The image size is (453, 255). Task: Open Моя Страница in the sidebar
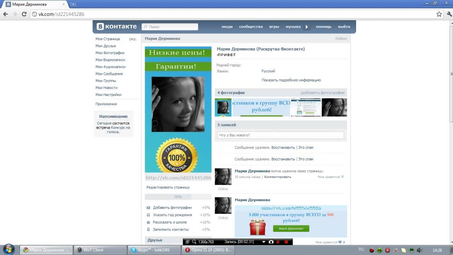click(x=108, y=39)
